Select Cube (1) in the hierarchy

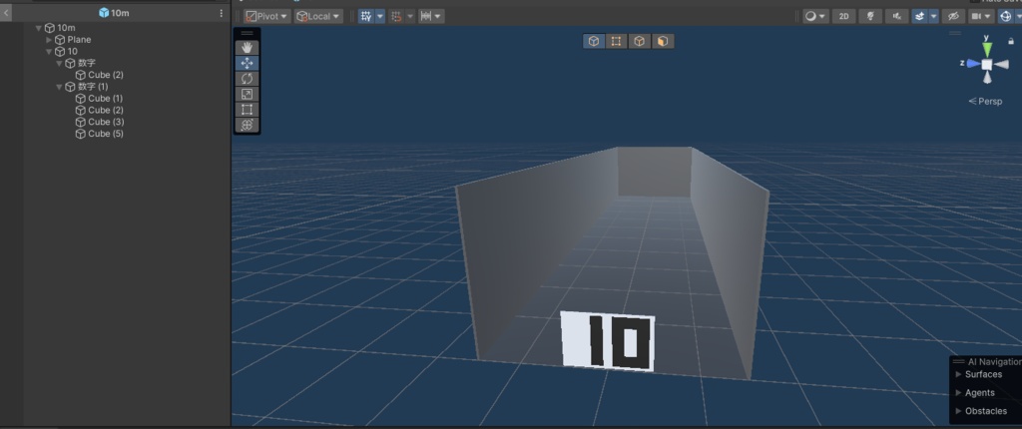click(x=106, y=99)
